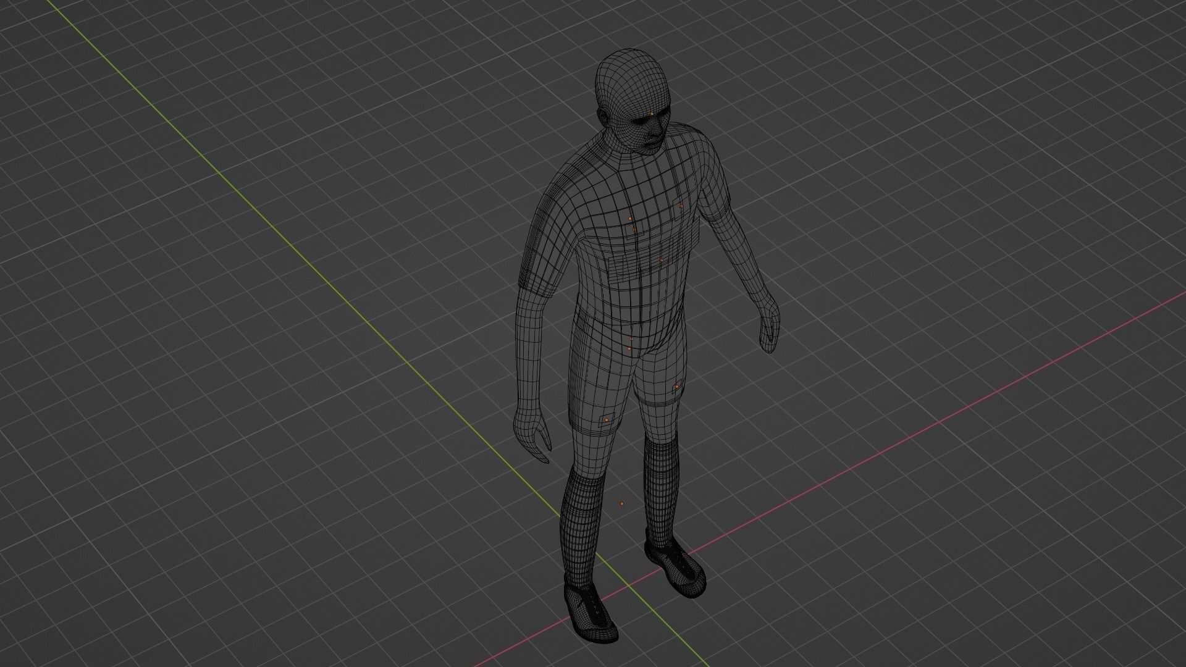Screen dimensions: 1186x667
Task: Click the character's right hand mesh
Action: (x=532, y=434)
